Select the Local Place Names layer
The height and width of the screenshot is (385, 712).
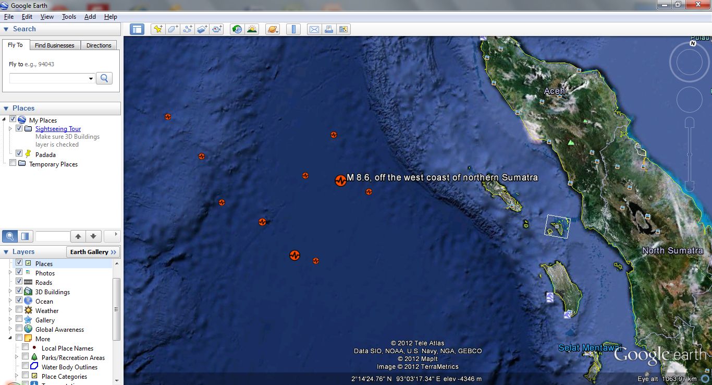point(67,348)
